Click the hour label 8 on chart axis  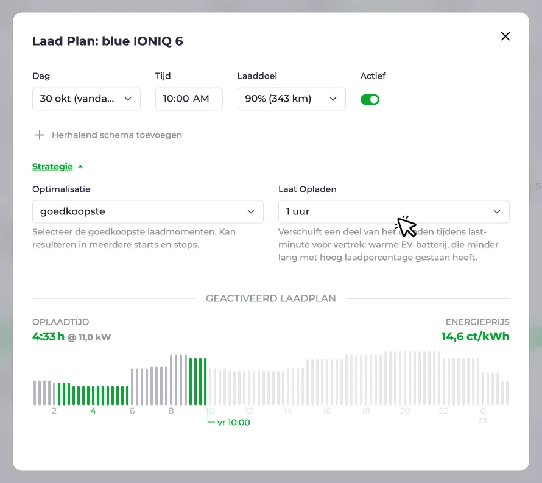[x=171, y=411]
